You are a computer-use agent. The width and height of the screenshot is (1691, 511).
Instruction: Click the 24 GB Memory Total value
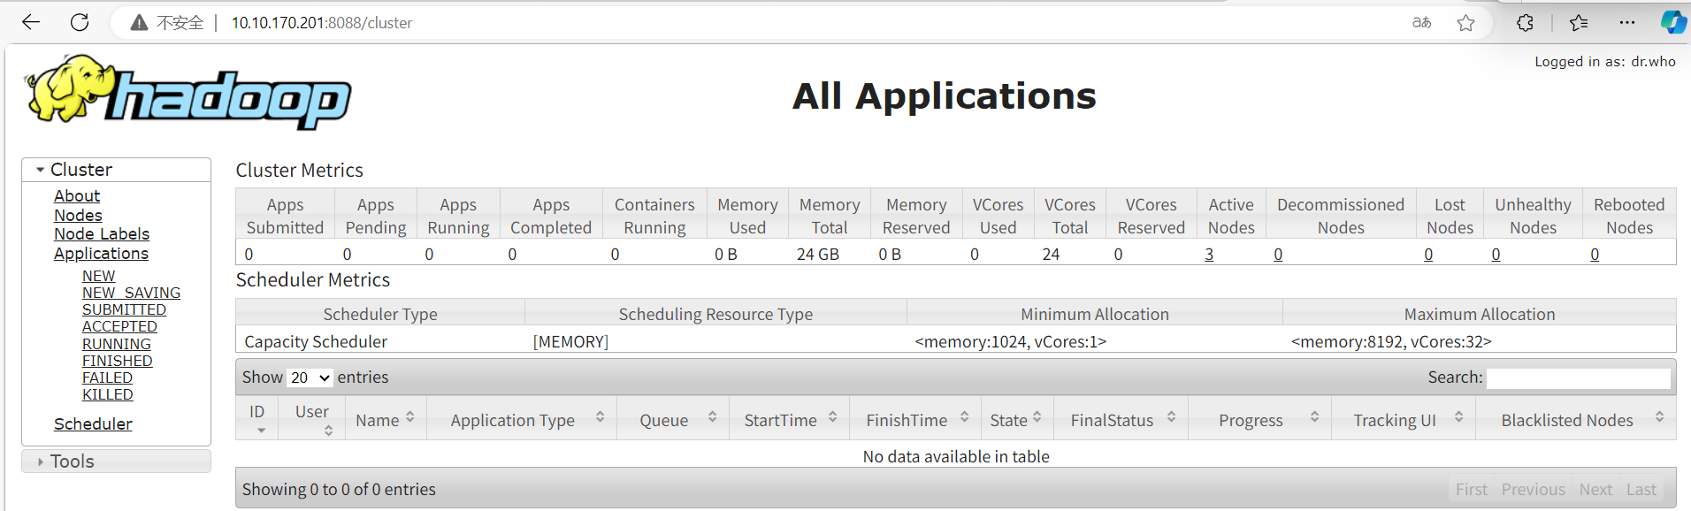(x=818, y=254)
